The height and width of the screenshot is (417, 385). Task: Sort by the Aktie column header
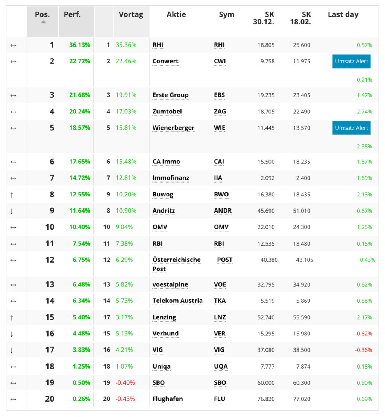tap(176, 15)
